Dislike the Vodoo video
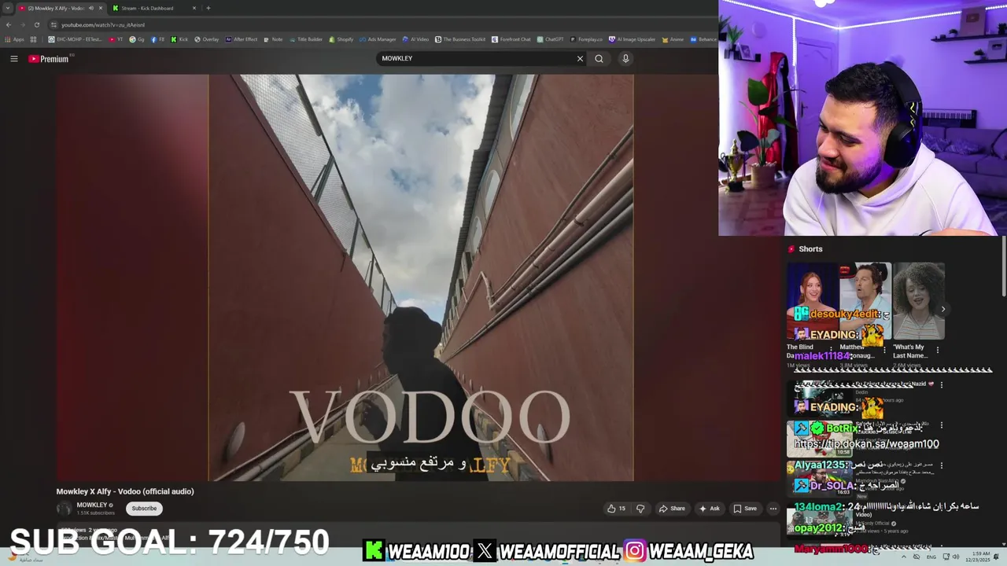Viewport: 1007px width, 566px height. pyautogui.click(x=640, y=509)
